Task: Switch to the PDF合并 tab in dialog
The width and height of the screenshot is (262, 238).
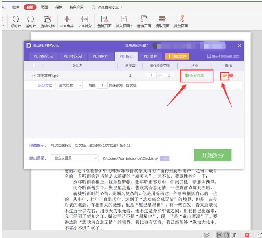Action: point(150,56)
